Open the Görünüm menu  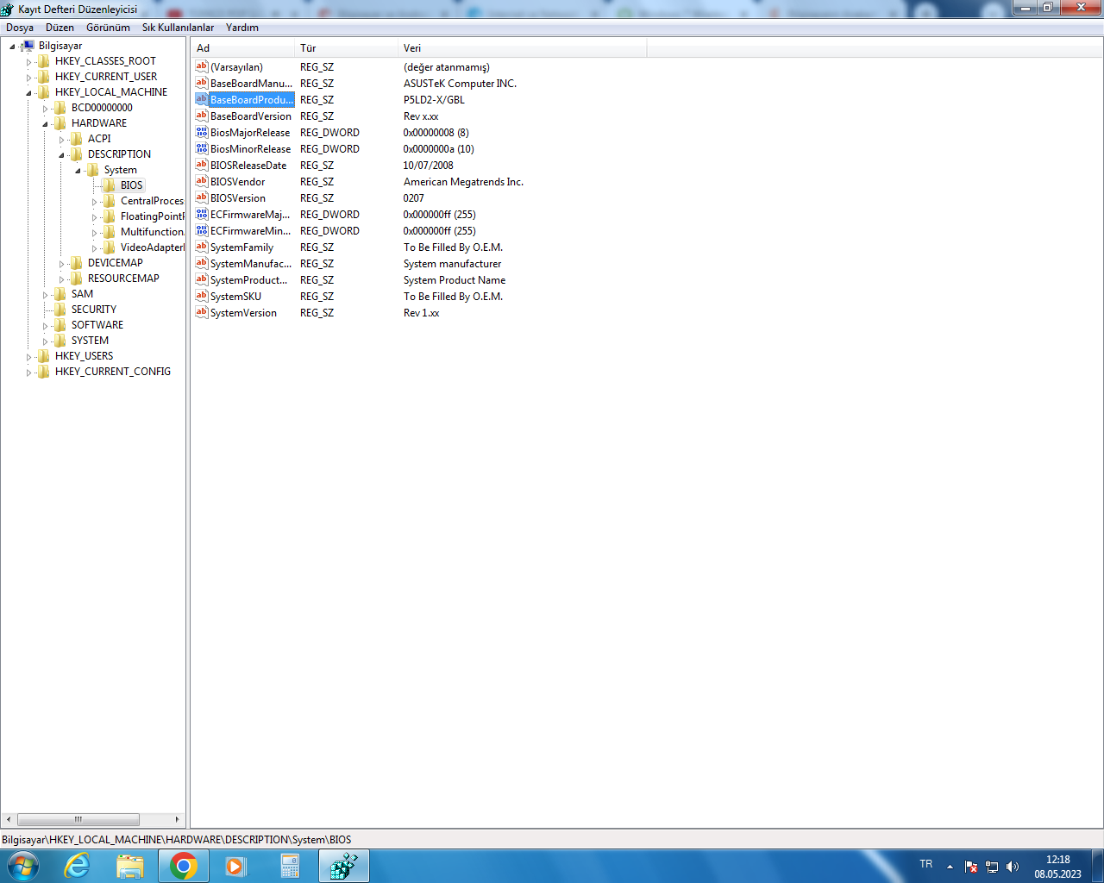coord(108,28)
